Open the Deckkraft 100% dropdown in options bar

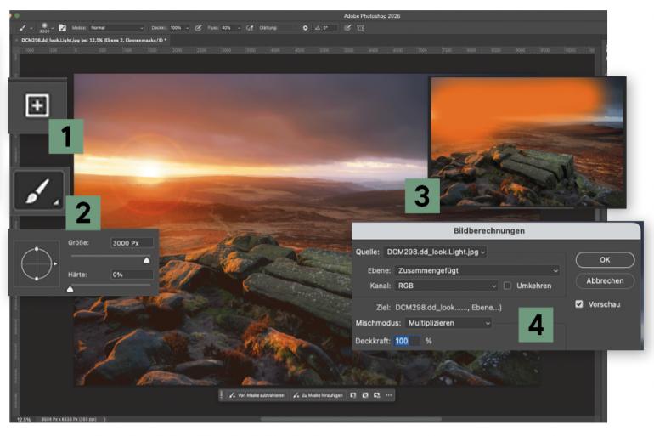click(x=179, y=28)
